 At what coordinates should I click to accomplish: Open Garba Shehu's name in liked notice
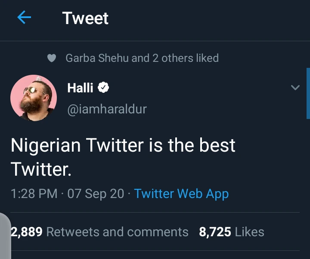[97, 58]
